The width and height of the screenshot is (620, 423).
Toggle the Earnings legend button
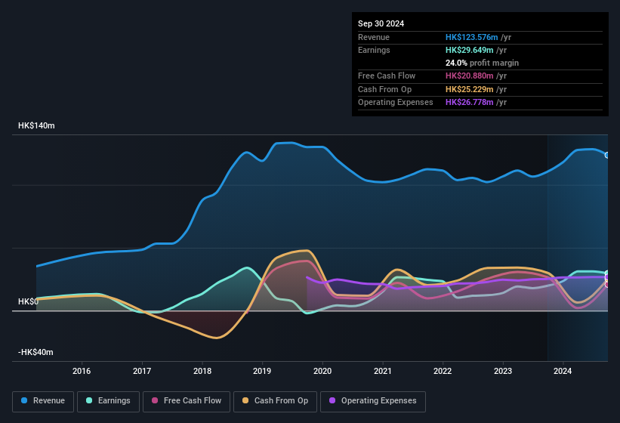[x=108, y=401]
